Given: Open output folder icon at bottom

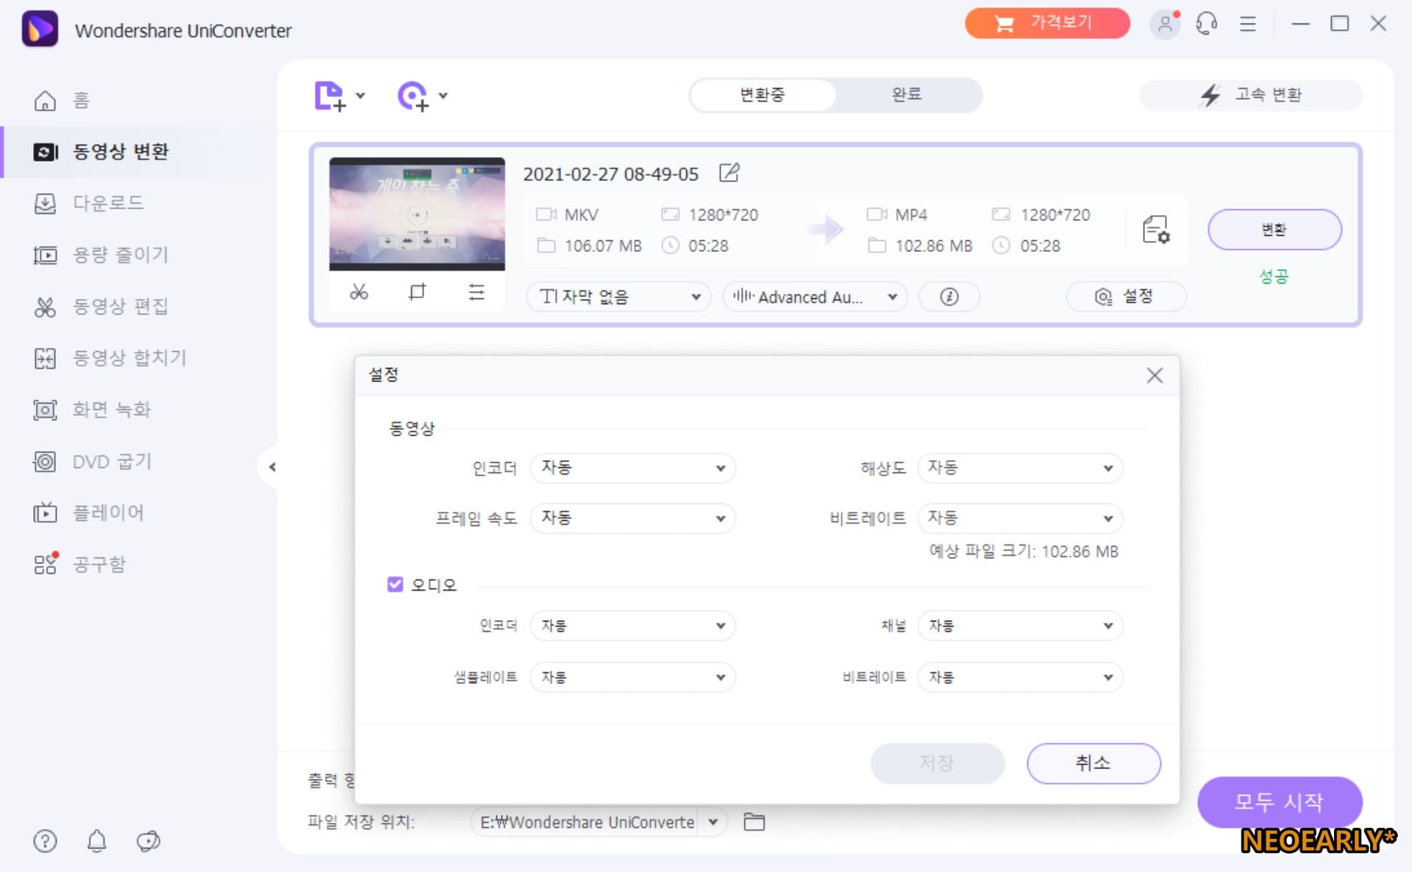Looking at the screenshot, I should [754, 821].
